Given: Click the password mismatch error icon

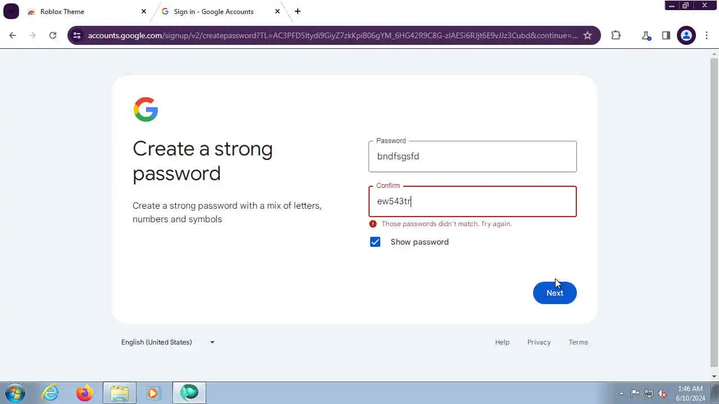Looking at the screenshot, I should tap(373, 224).
